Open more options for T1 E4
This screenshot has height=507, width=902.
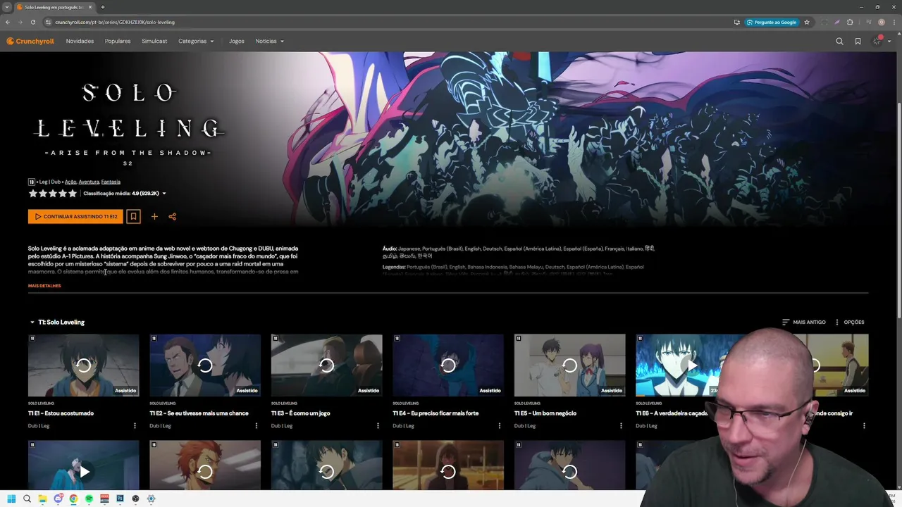tap(500, 426)
